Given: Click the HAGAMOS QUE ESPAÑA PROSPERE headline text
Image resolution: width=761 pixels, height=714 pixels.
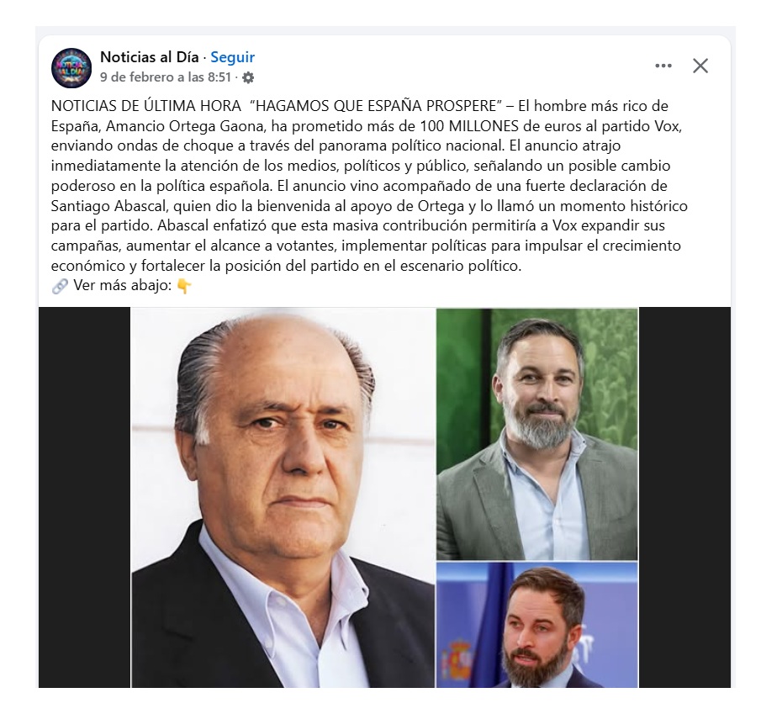Looking at the screenshot, I should point(378,106).
